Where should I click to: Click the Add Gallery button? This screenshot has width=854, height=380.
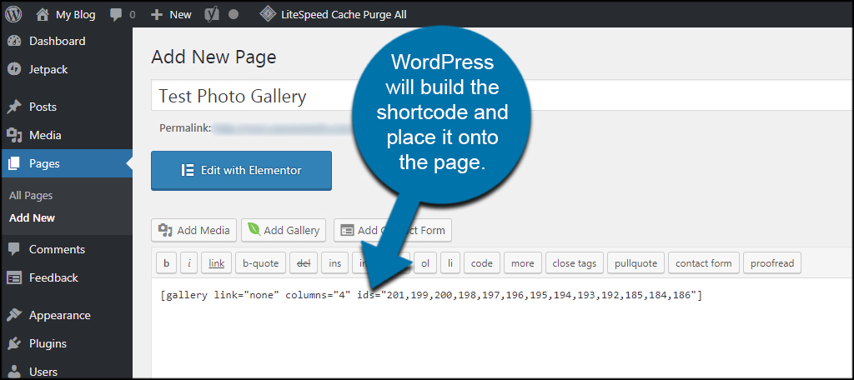284,230
